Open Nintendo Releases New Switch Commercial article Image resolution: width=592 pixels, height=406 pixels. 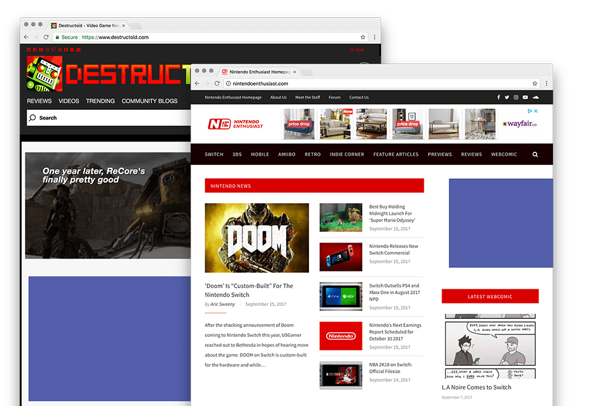point(394,250)
